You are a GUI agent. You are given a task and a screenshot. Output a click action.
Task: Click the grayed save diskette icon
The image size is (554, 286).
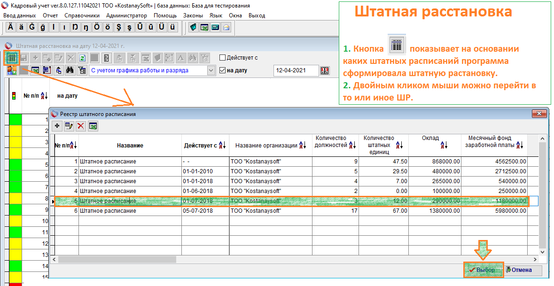[x=24, y=58]
